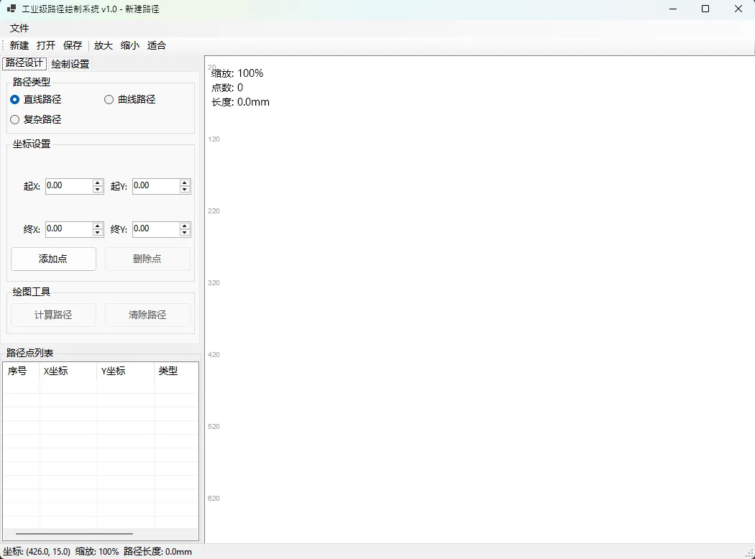755x559 pixels.
Task: Click 新建 in the toolbar
Action: click(x=19, y=45)
